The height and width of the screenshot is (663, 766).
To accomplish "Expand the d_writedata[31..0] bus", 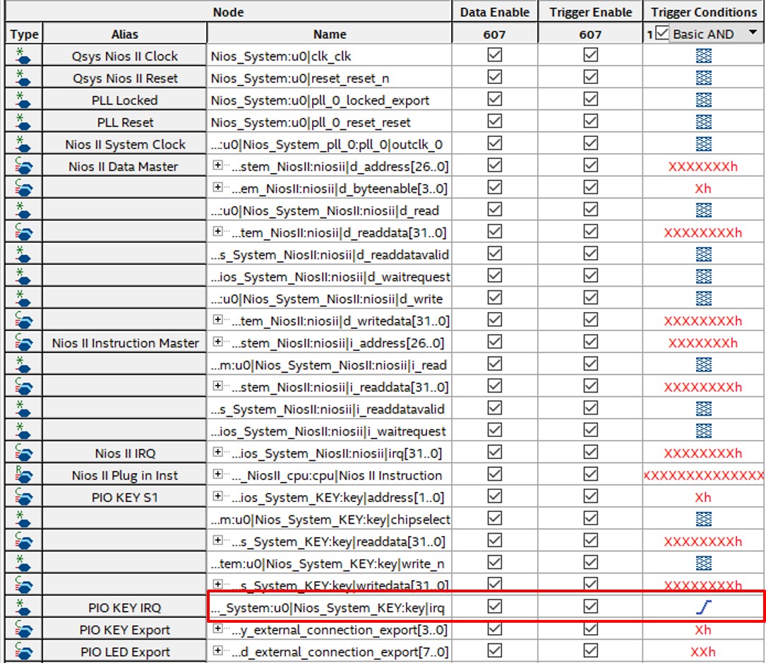I will click(x=218, y=320).
